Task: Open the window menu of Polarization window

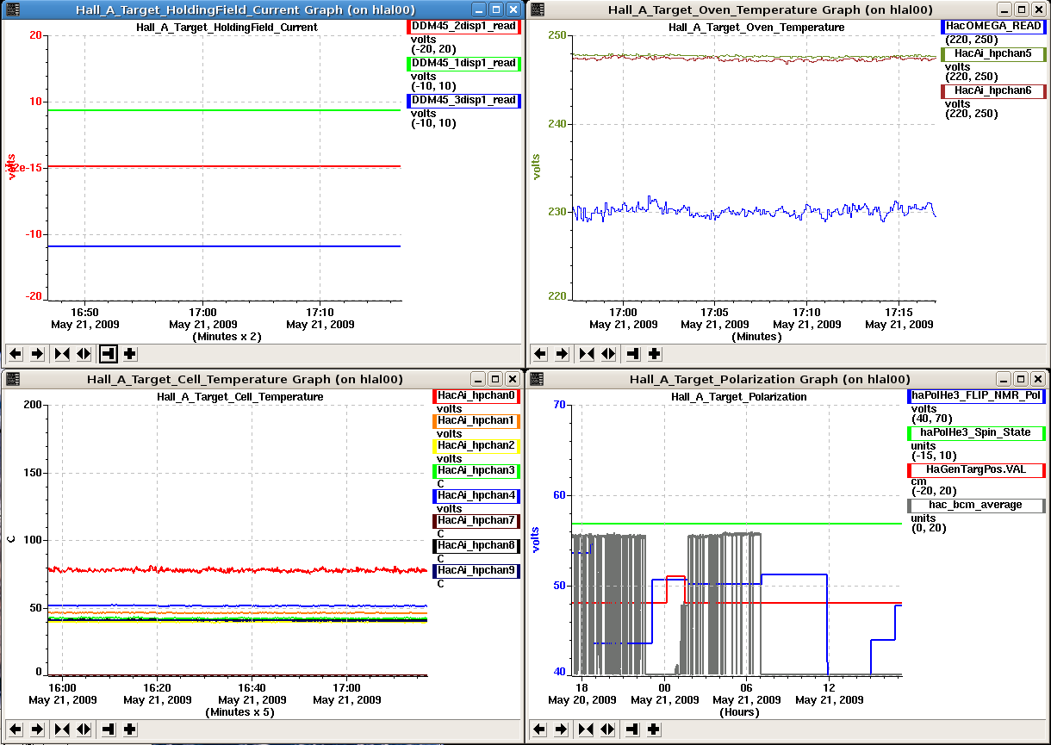Action: point(535,379)
